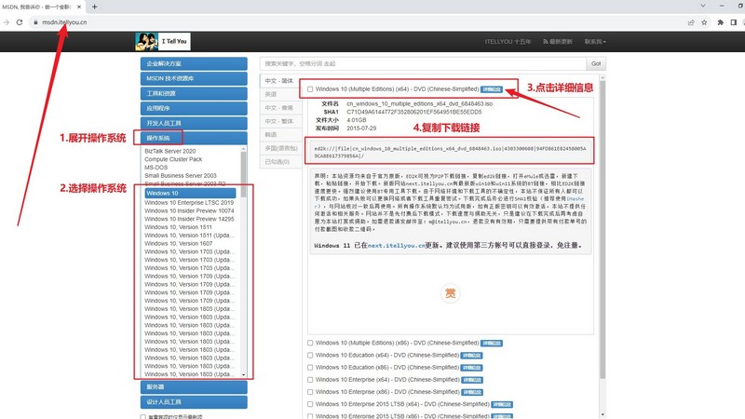745x419 pixels.
Task: Select the 中文 - 简体 language tab
Action: 279,81
